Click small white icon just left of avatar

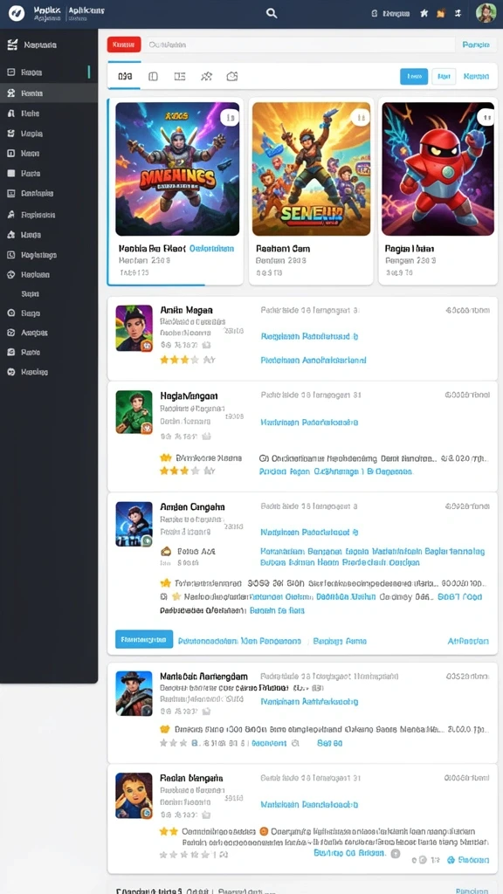pyautogui.click(x=458, y=13)
